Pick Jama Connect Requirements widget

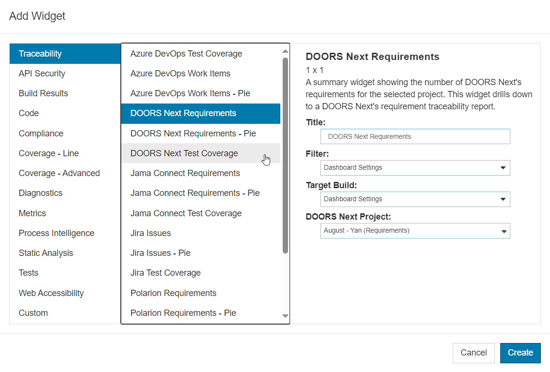201,173
